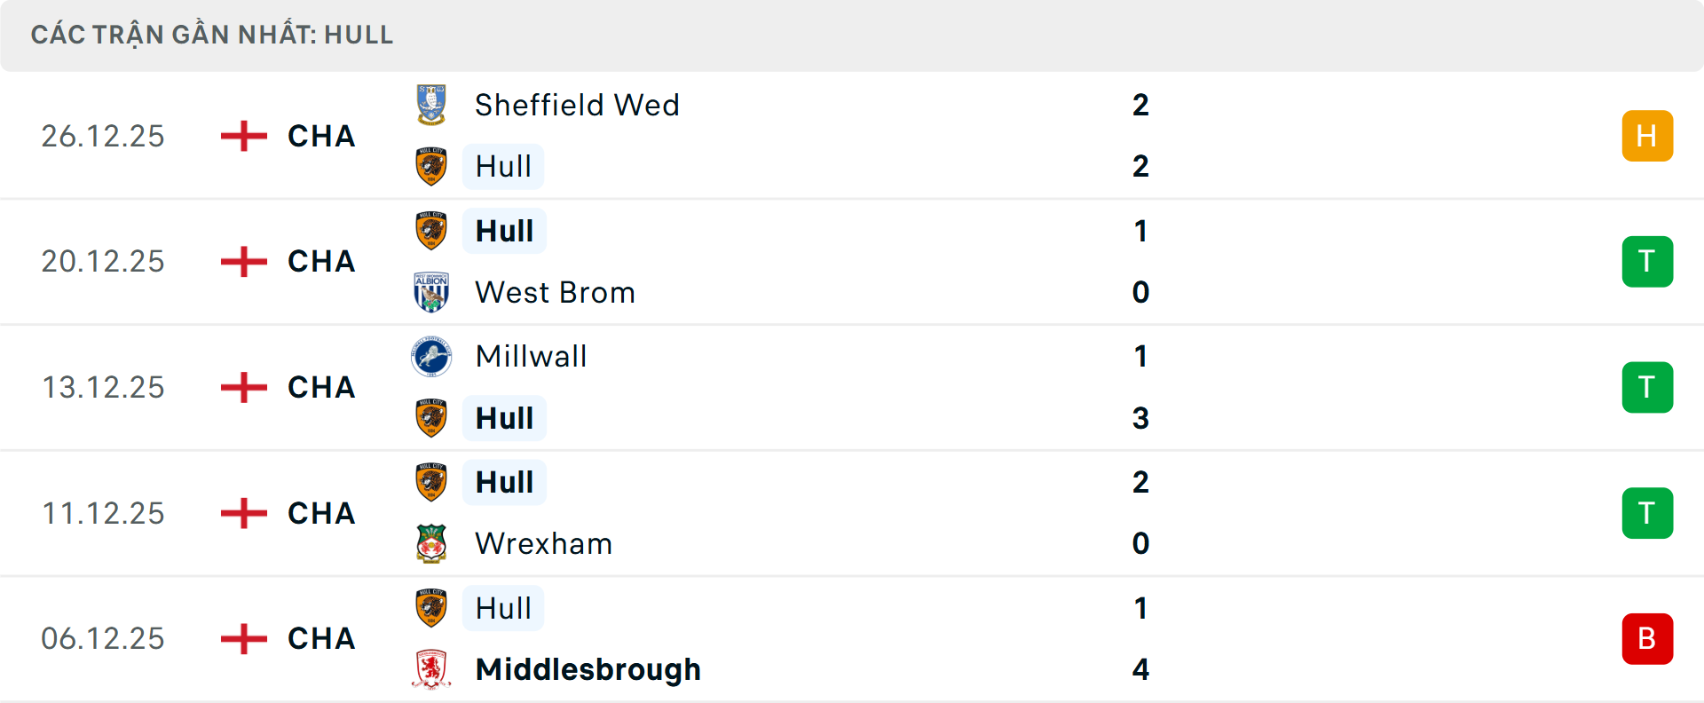The height and width of the screenshot is (703, 1704).
Task: Click the West Brom club crest
Action: pyautogui.click(x=432, y=292)
